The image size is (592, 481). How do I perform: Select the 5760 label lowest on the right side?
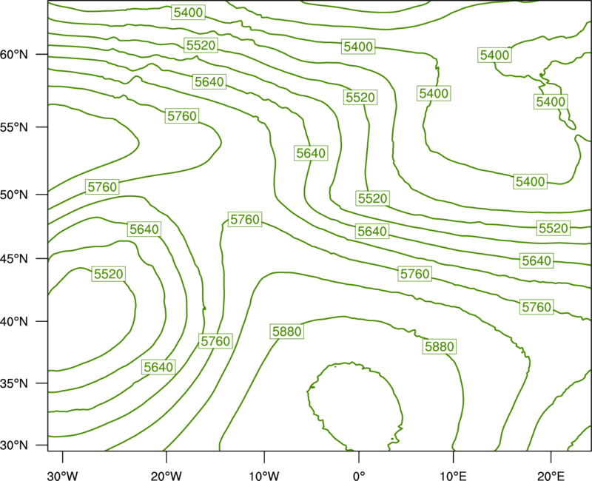coord(536,306)
